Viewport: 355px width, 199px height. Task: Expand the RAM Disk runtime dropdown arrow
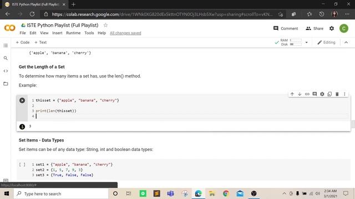click(307, 43)
